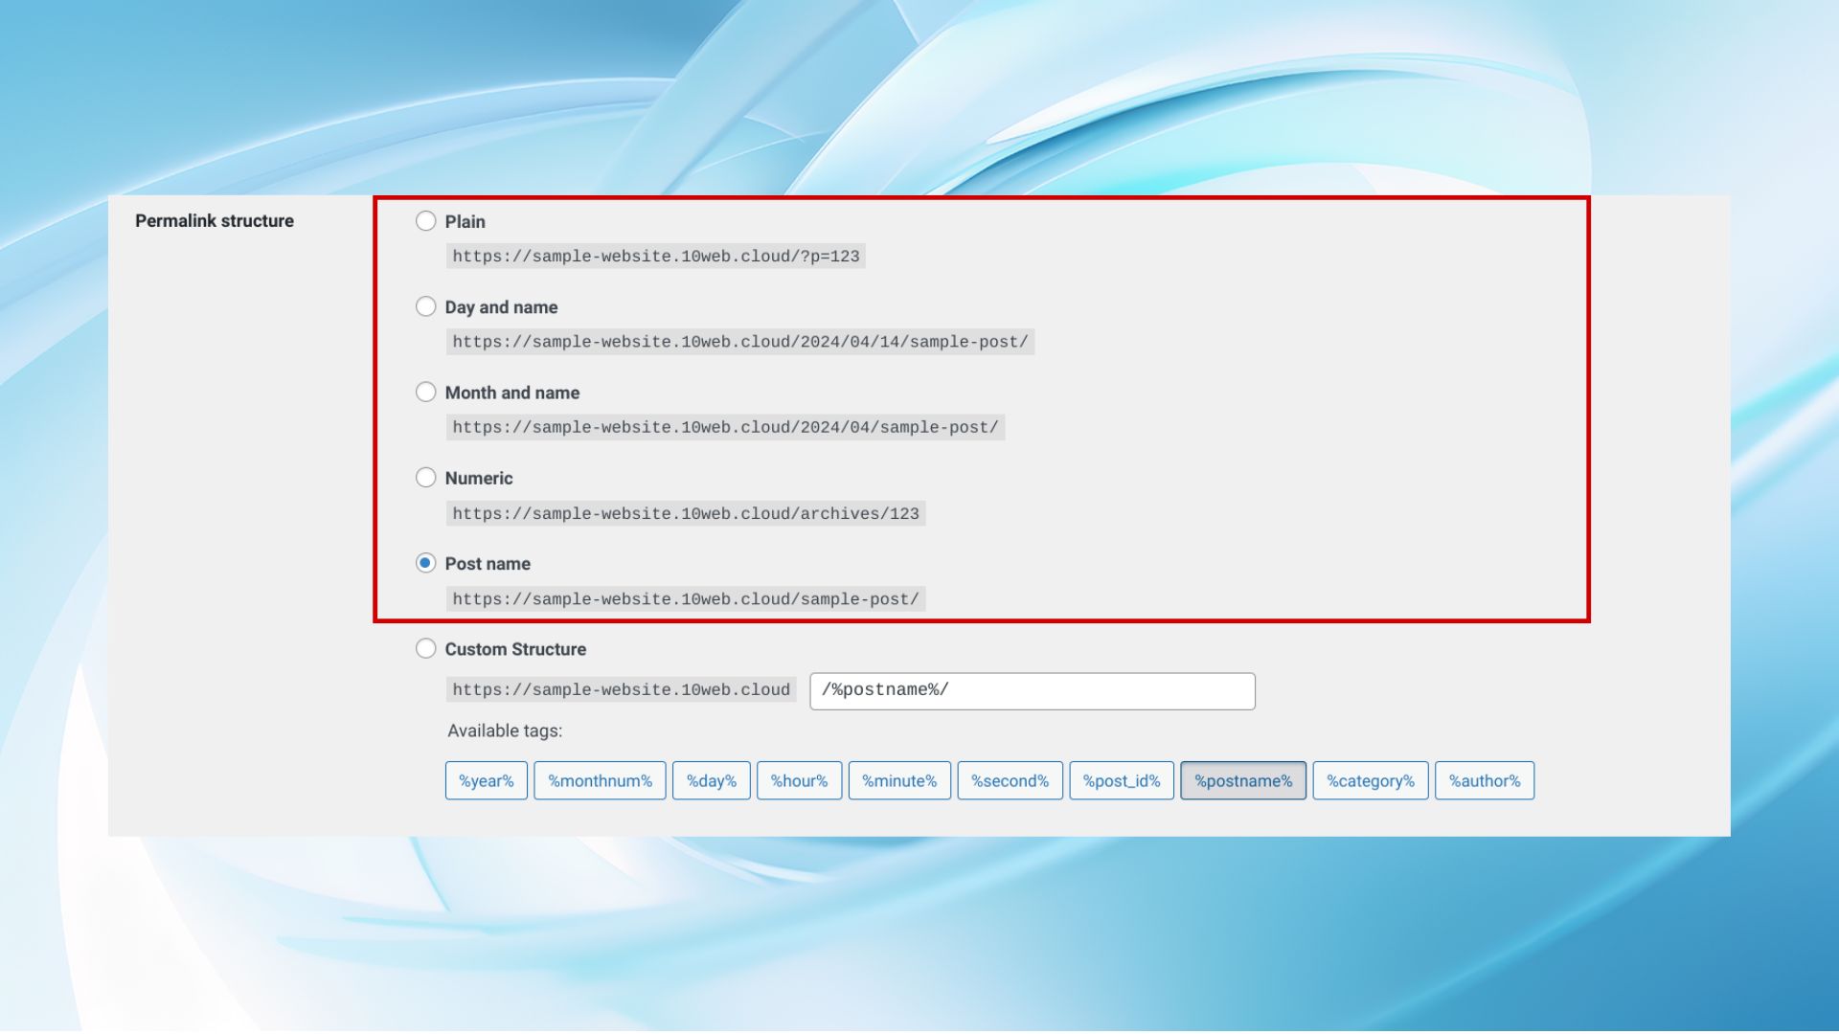Enable the Numeric permalink structure
The height and width of the screenshot is (1034, 1839).
coord(426,477)
